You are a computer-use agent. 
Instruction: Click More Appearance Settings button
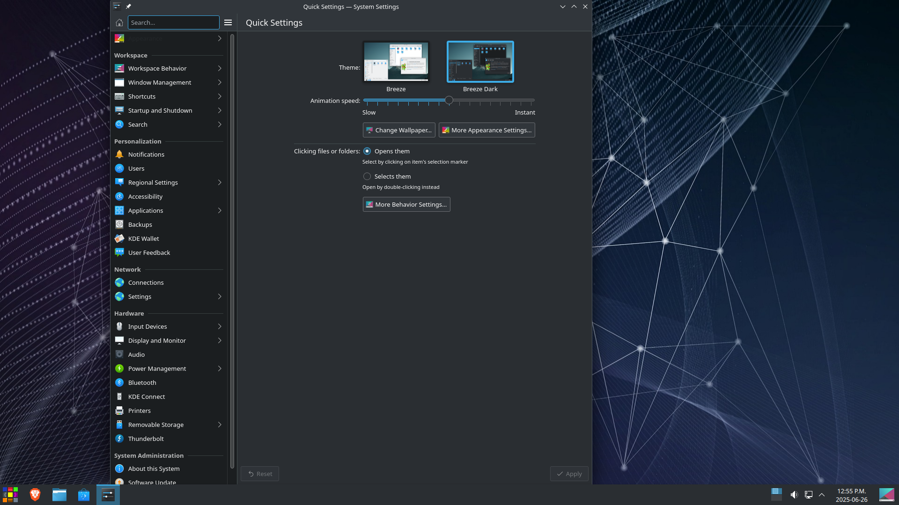pos(486,130)
